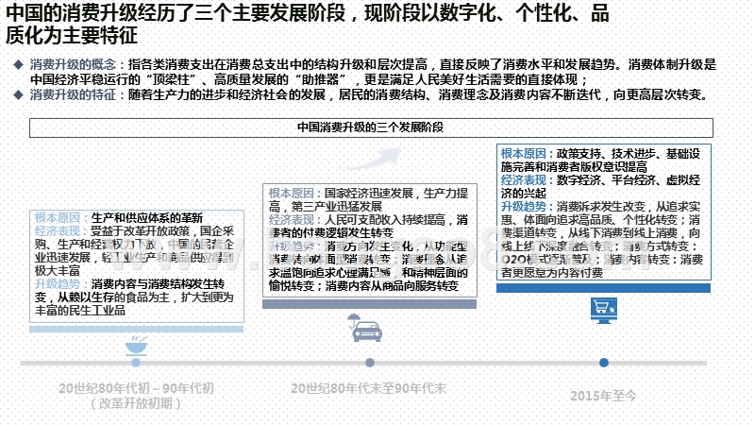The height and width of the screenshot is (425, 755).
Task: Click 升级趋势 in the right stage box
Action: pos(524,207)
